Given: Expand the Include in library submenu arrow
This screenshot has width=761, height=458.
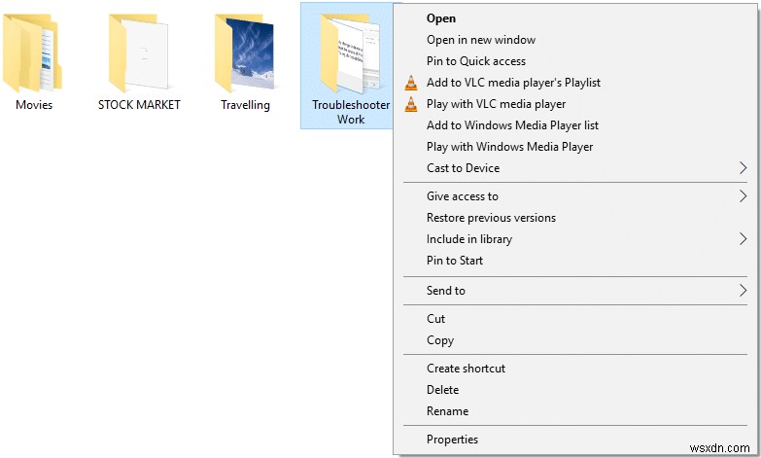Looking at the screenshot, I should tap(743, 239).
